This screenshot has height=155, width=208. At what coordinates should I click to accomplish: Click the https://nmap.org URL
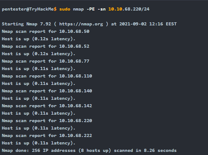click(81, 24)
